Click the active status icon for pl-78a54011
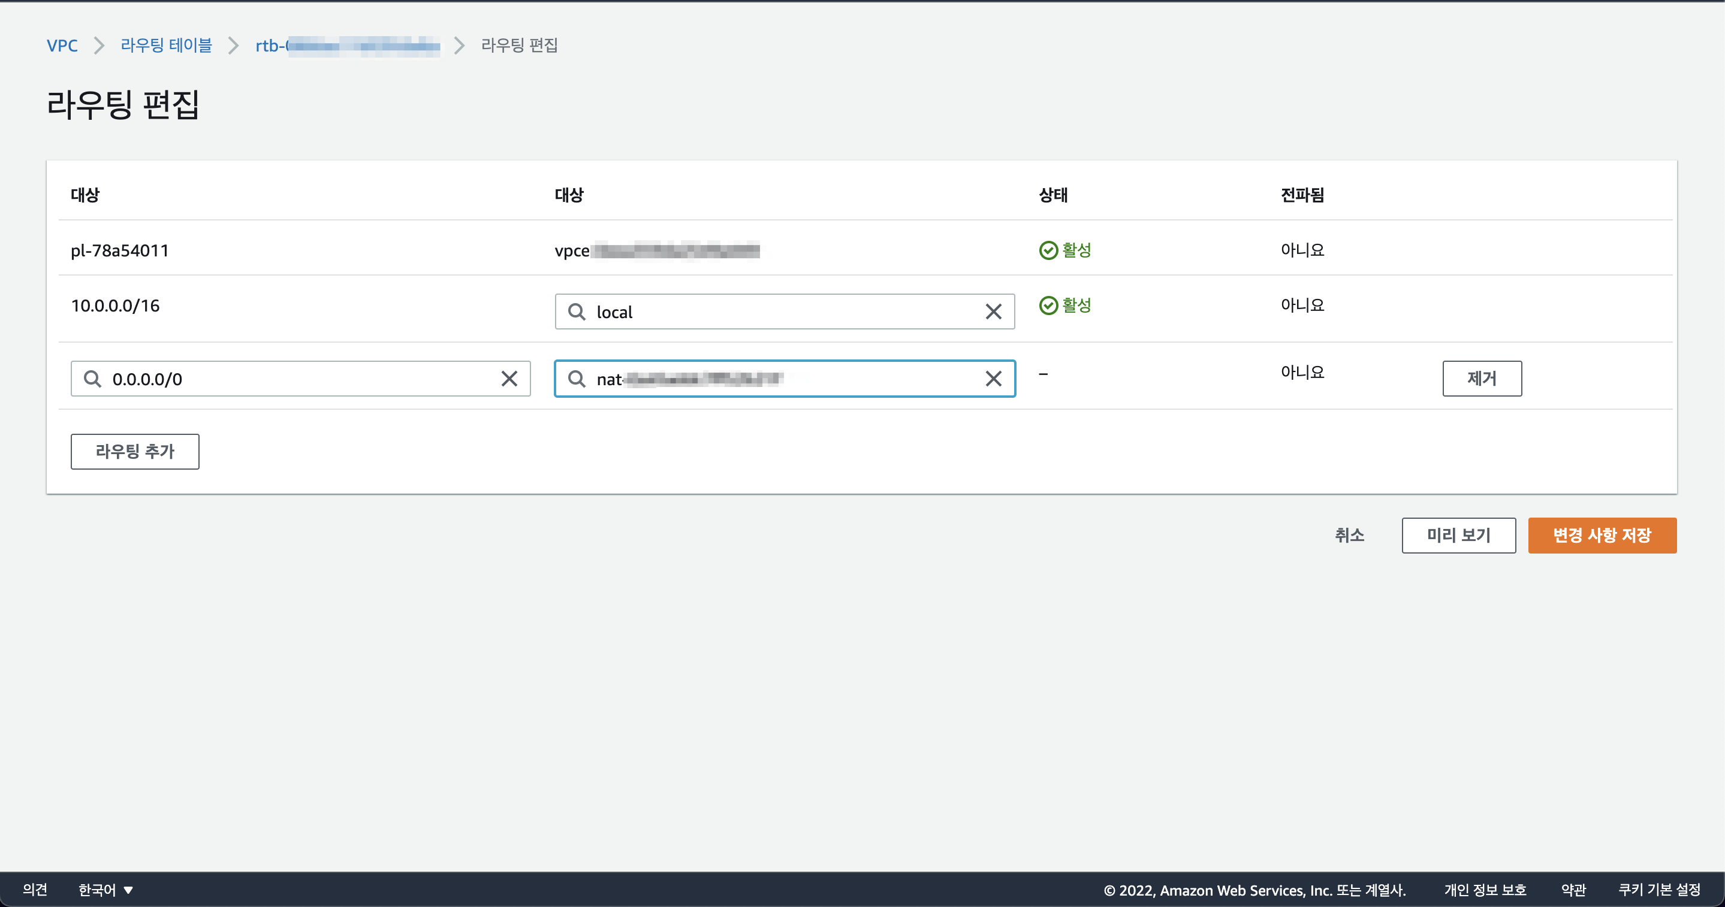Viewport: 1725px width, 907px height. tap(1048, 250)
